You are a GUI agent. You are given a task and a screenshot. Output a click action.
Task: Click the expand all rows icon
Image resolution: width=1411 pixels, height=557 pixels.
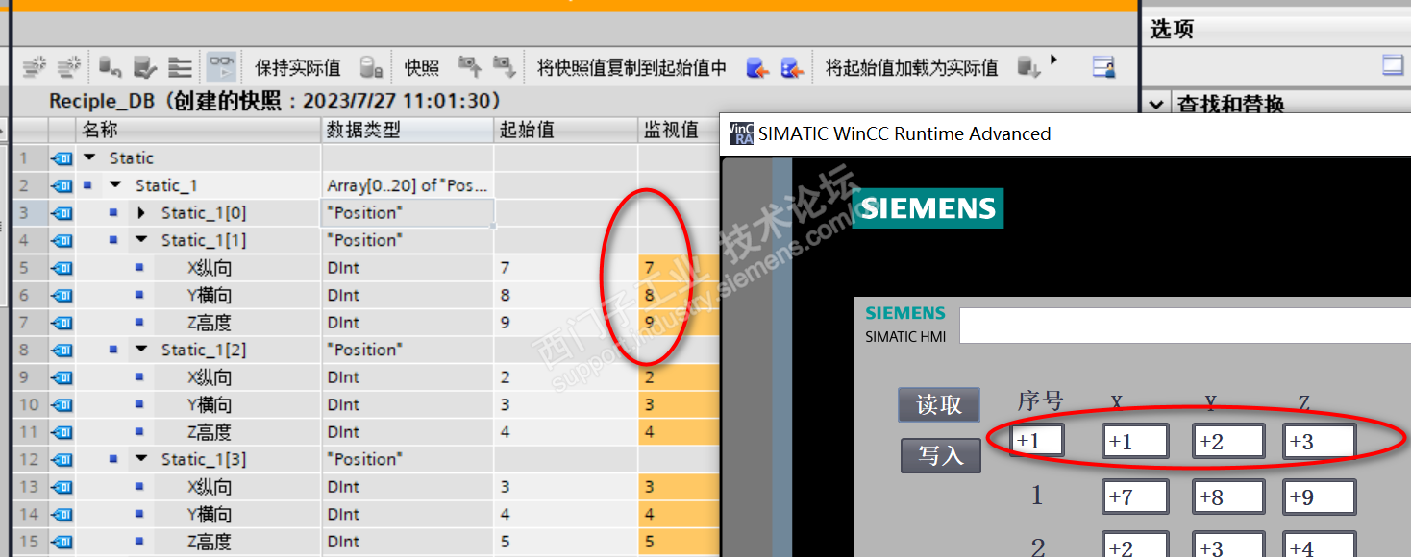coord(180,67)
